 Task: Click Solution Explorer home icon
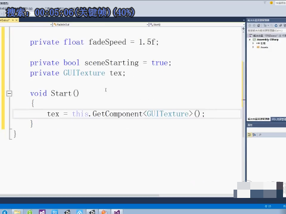tap(259, 26)
